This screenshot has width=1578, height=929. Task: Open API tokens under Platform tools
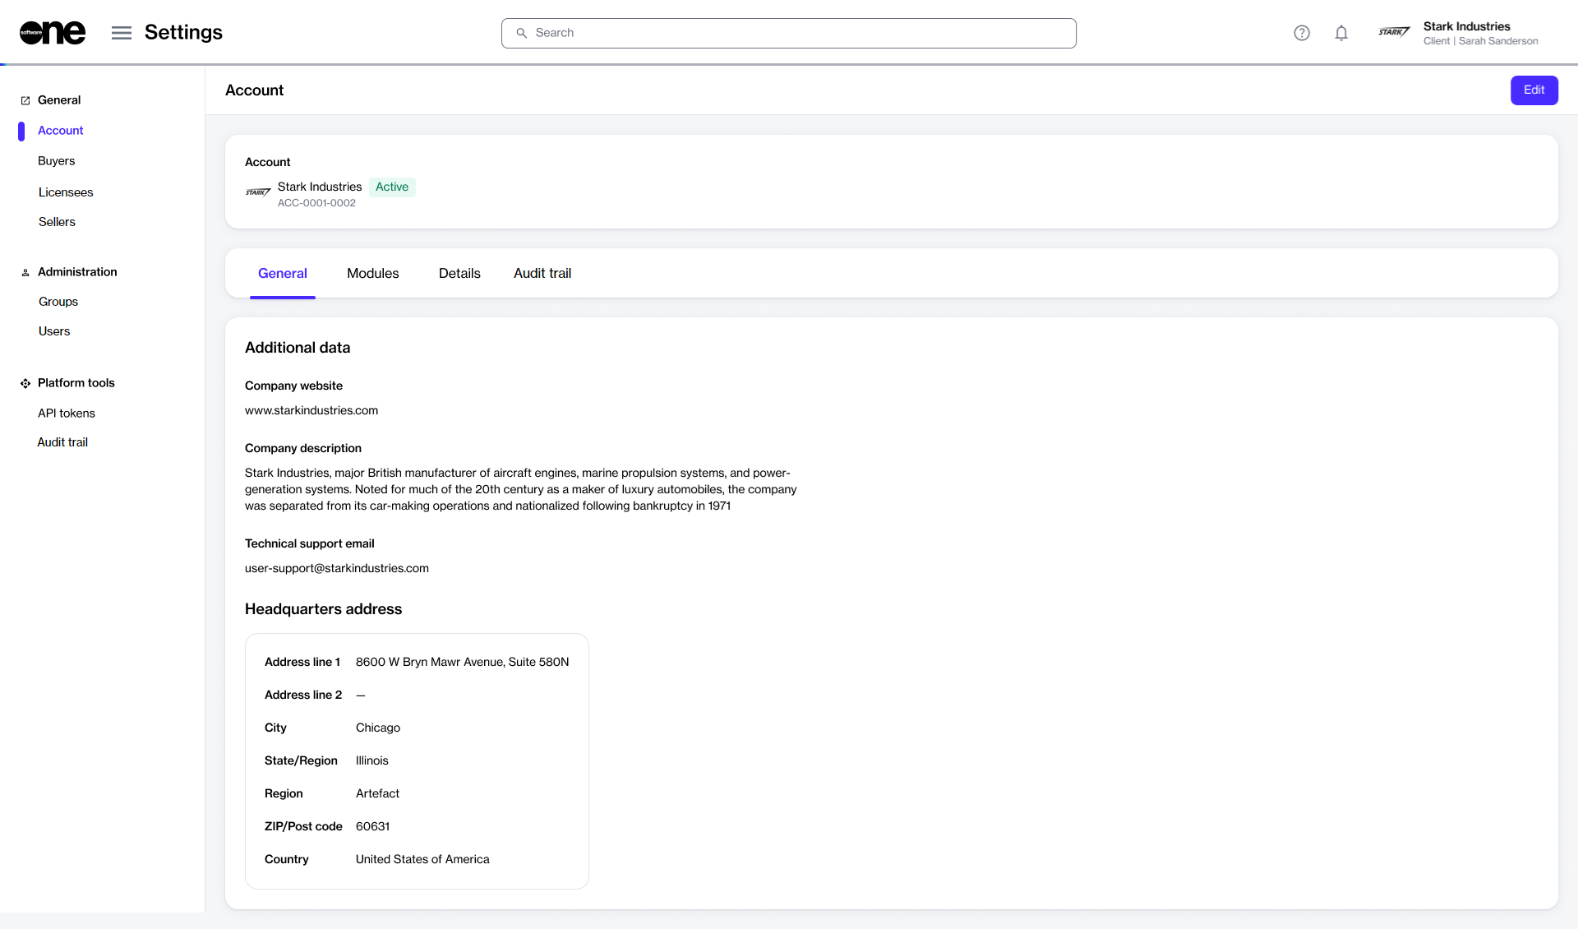pos(67,414)
